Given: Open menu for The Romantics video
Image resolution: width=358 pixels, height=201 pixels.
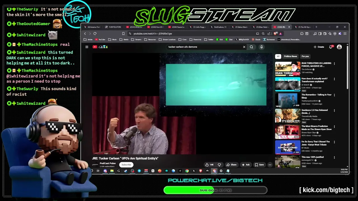Looking at the screenshot, I should tap(334, 95).
